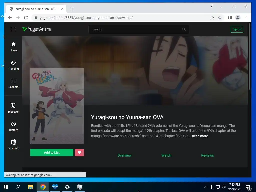Viewport: 256px width, 192px height.
Task: Open the notification center
Action: coord(248,187)
